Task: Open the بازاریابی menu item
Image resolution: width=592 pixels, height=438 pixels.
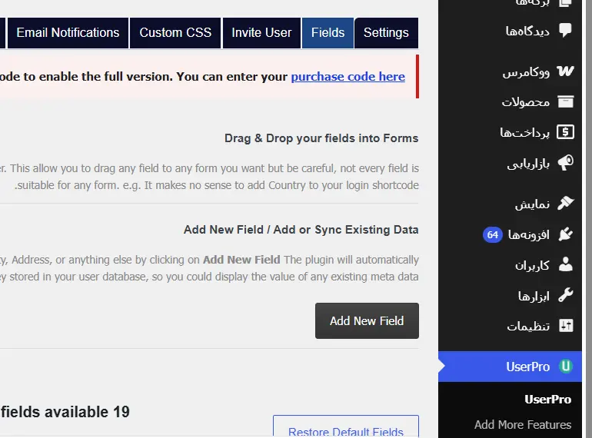Action: point(528,164)
